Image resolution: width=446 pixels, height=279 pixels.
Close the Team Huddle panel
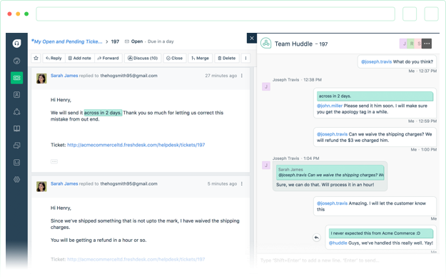pos(252,38)
